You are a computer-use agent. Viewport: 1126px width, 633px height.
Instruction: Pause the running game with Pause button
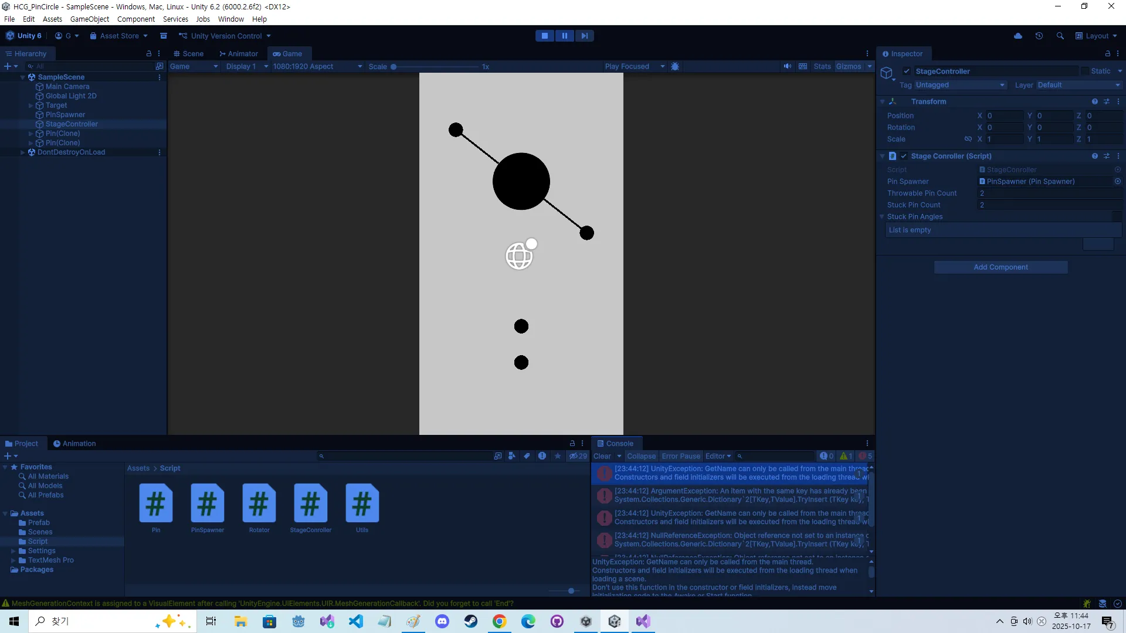point(564,36)
